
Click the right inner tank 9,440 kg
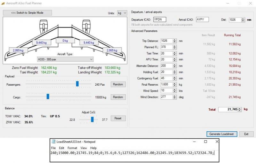pos(89,43)
